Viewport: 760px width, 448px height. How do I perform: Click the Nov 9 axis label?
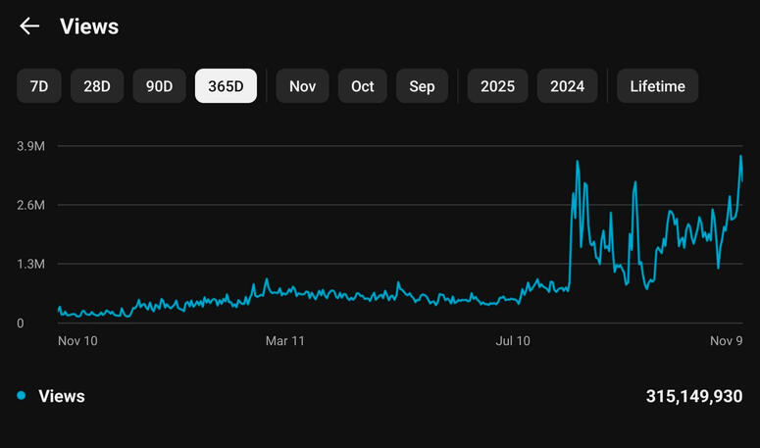(x=726, y=341)
